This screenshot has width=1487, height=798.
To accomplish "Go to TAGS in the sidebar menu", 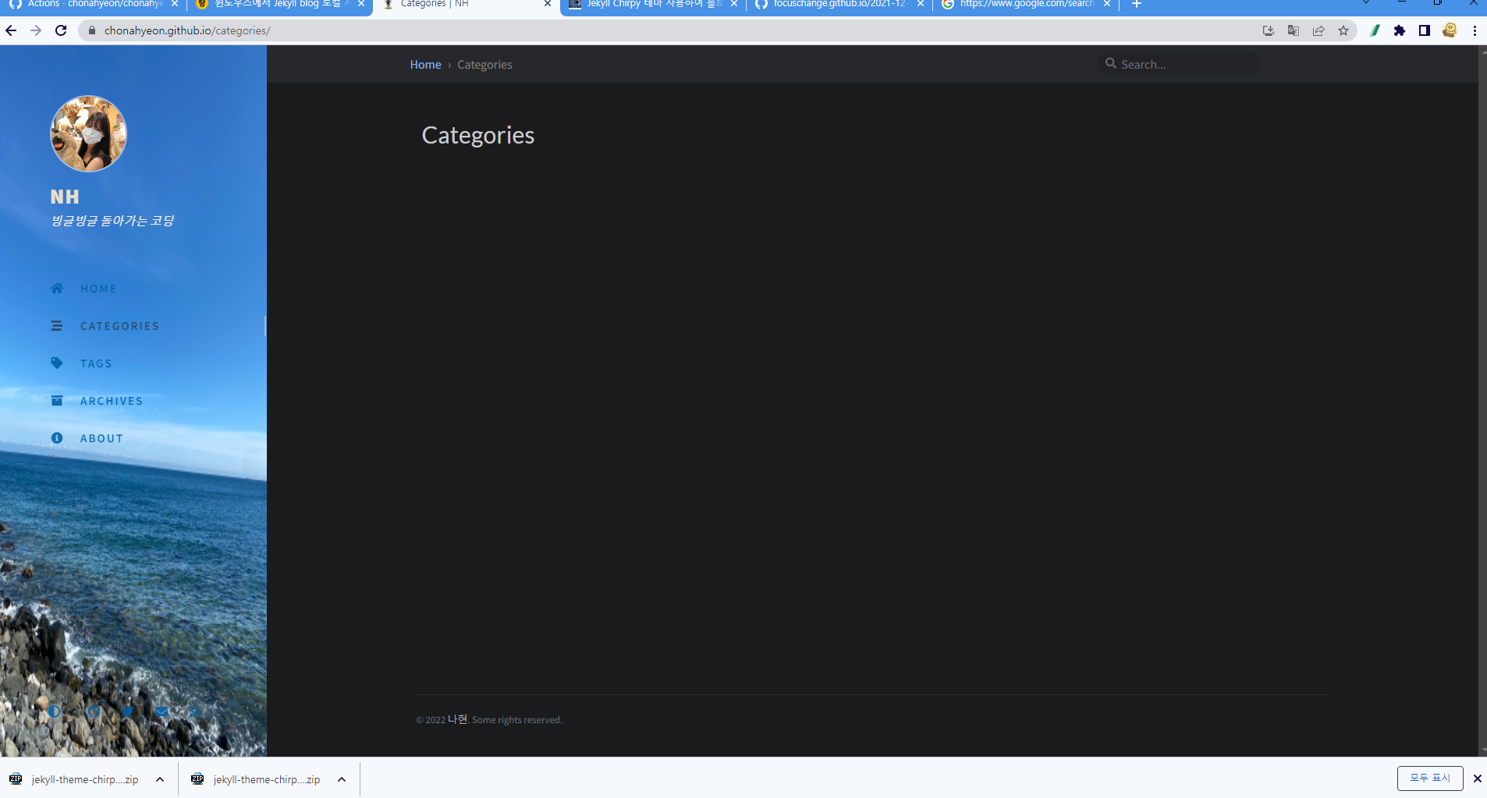I will [96, 364].
